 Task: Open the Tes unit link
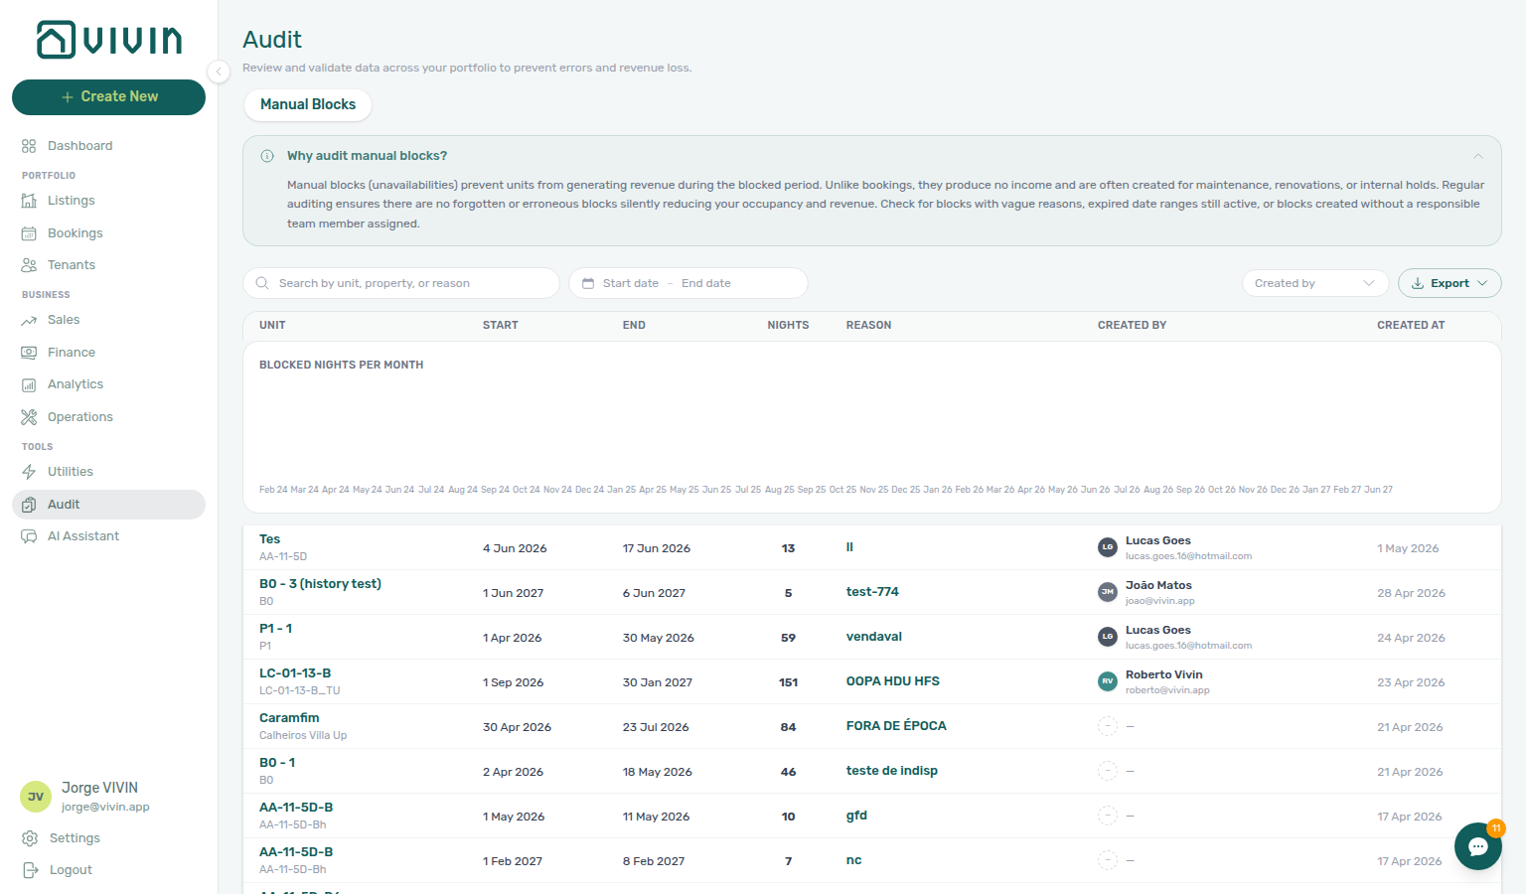[x=270, y=539]
